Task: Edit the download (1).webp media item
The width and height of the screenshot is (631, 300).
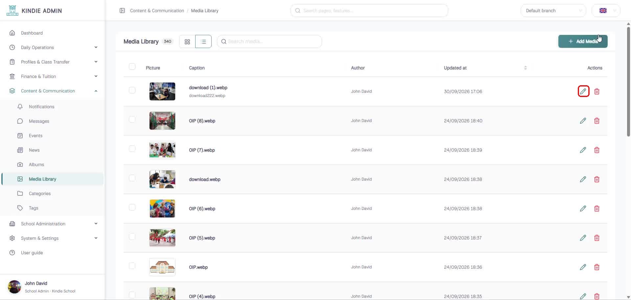Action: coord(583,91)
